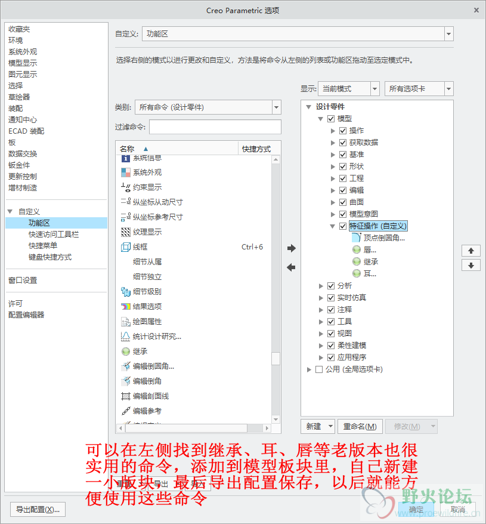This screenshot has height=524, width=486.
Task: Toggle the 基准 group checkbox
Action: [x=343, y=155]
